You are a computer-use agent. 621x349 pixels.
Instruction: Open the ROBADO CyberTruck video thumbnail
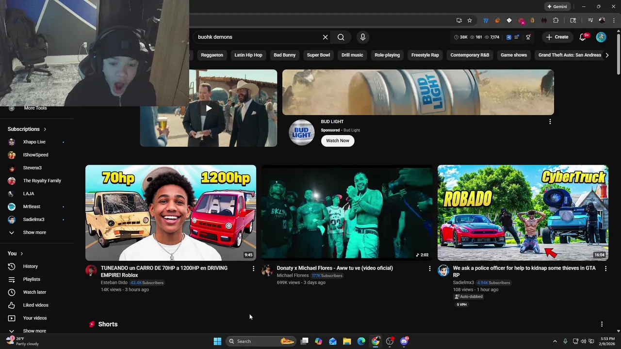(x=523, y=213)
